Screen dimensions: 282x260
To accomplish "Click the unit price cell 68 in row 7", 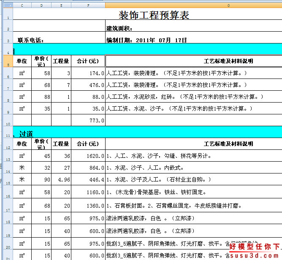I will point(41,85).
